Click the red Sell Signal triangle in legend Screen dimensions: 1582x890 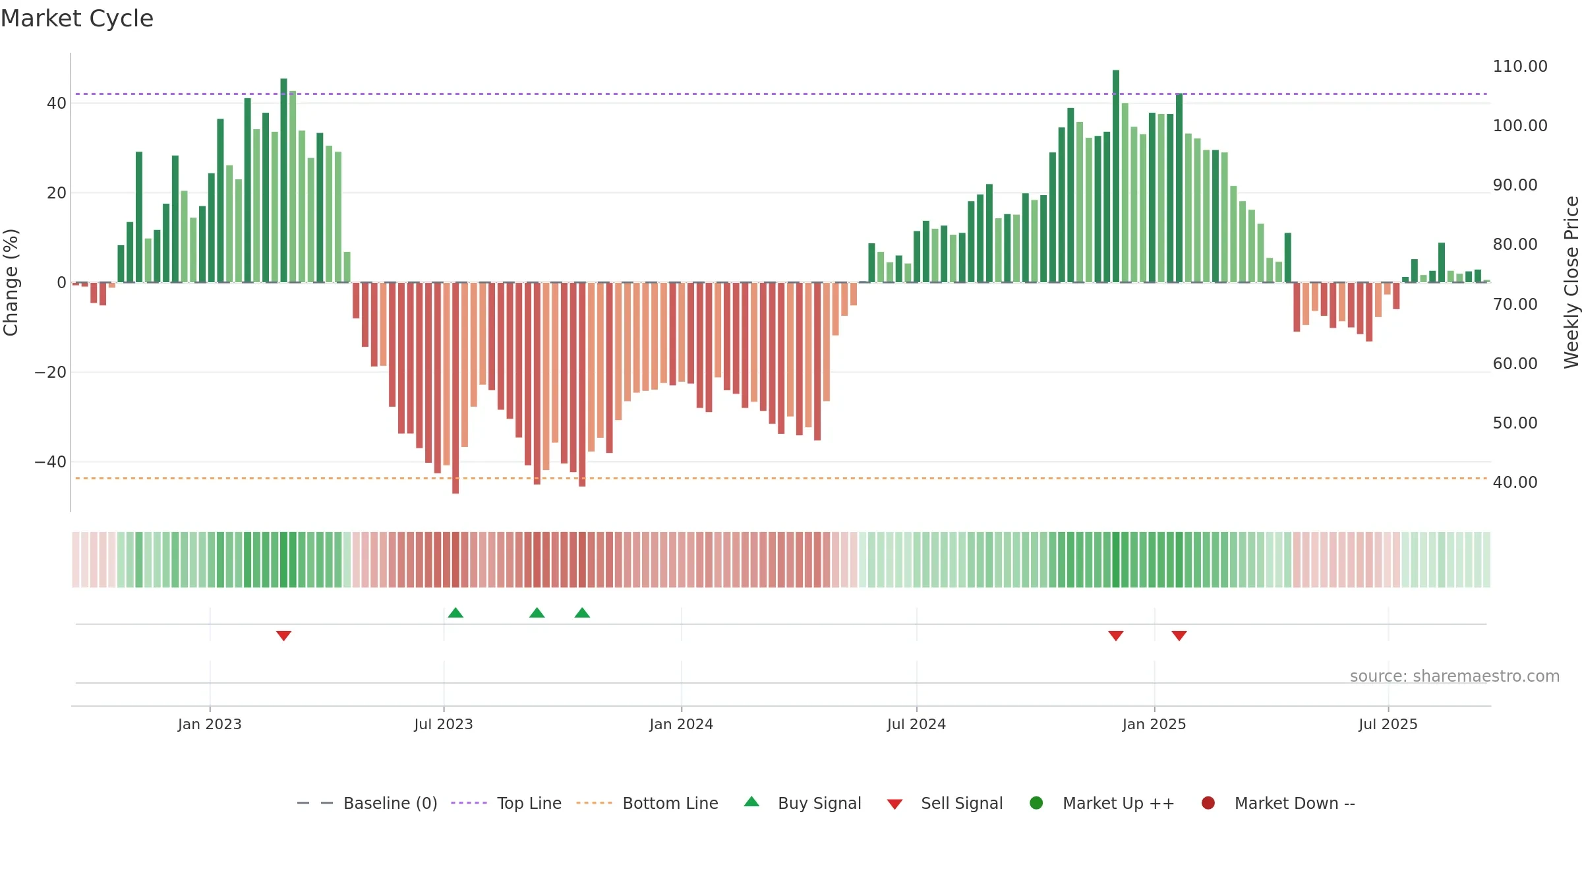(x=894, y=804)
